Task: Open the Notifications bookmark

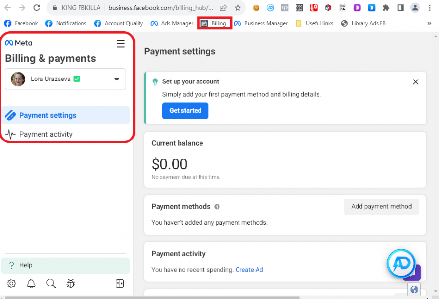Action: tap(66, 23)
